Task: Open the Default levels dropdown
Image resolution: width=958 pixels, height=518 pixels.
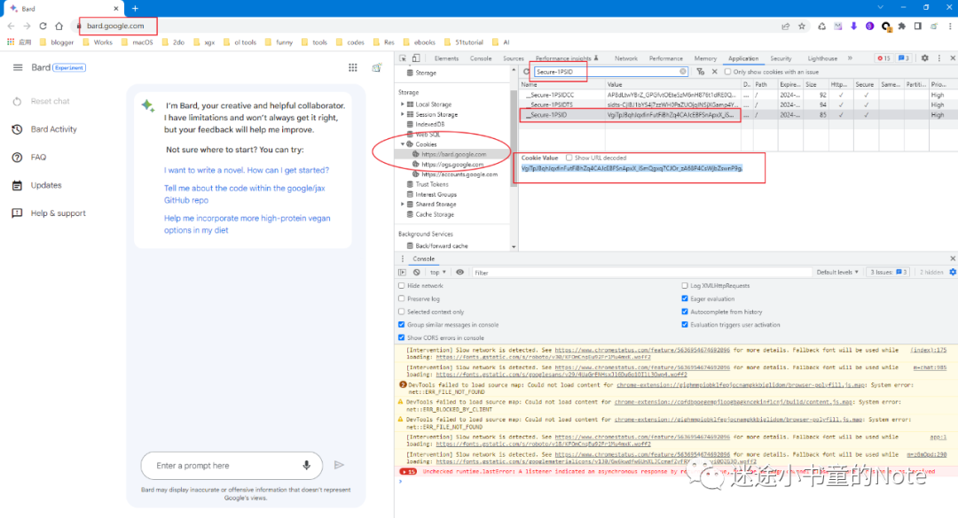Action: [837, 272]
